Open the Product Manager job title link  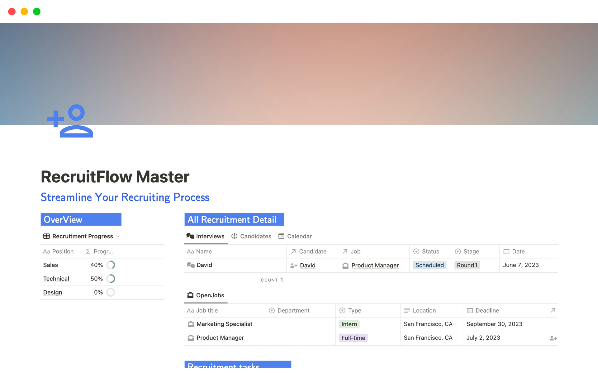(x=220, y=338)
